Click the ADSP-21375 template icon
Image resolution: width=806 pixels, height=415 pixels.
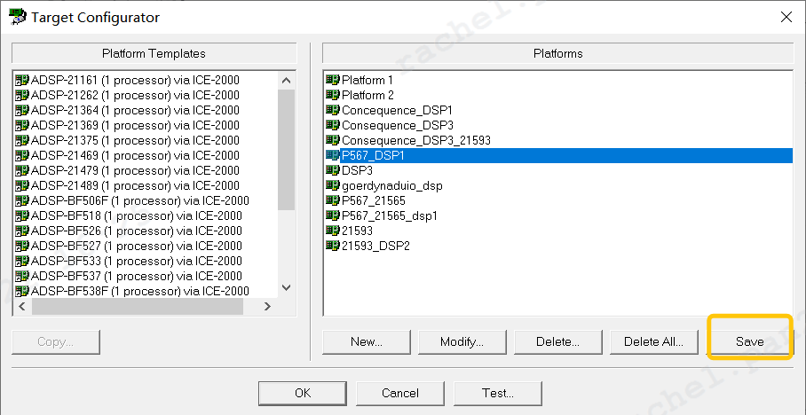[22, 140]
